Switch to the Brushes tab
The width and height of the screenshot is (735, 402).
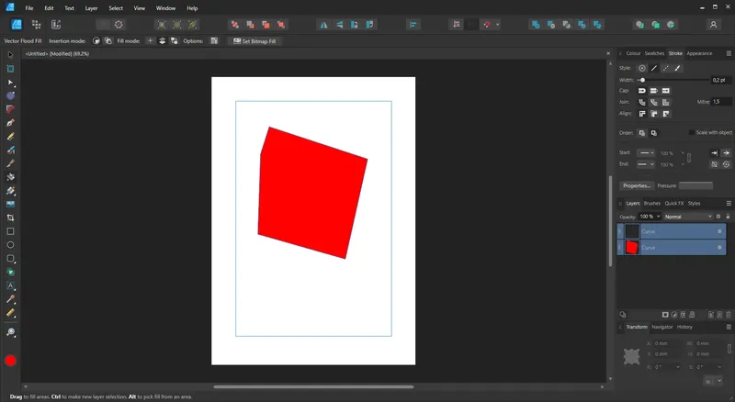(652, 204)
